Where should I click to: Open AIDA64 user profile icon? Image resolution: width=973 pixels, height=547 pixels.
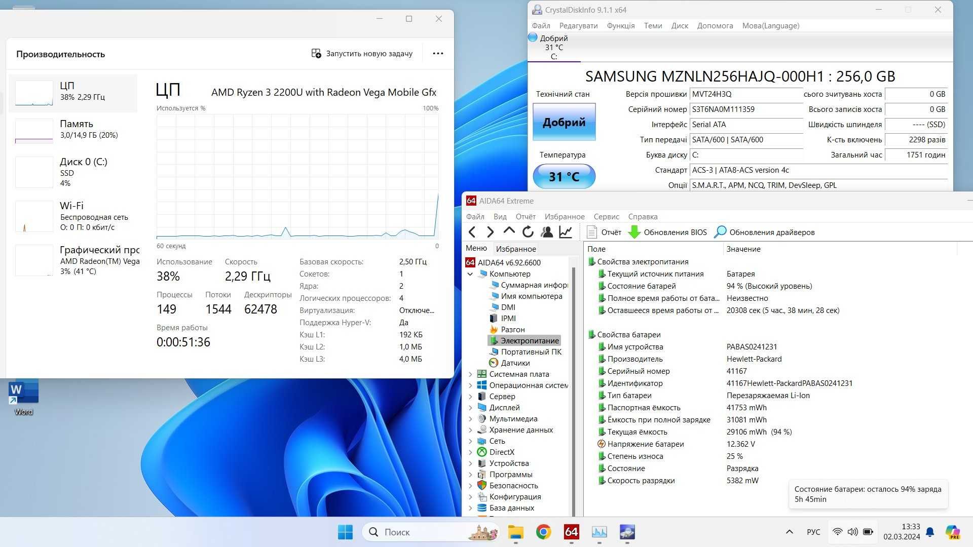tap(547, 232)
